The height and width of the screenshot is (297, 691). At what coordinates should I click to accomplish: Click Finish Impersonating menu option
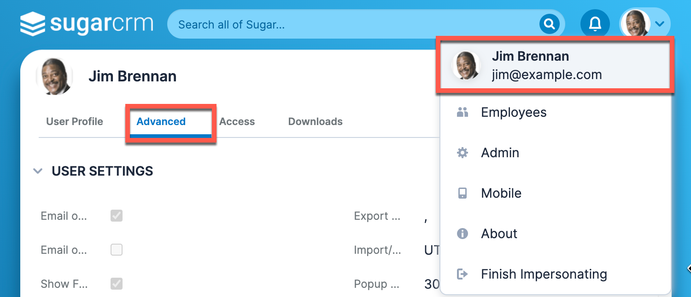coord(544,274)
